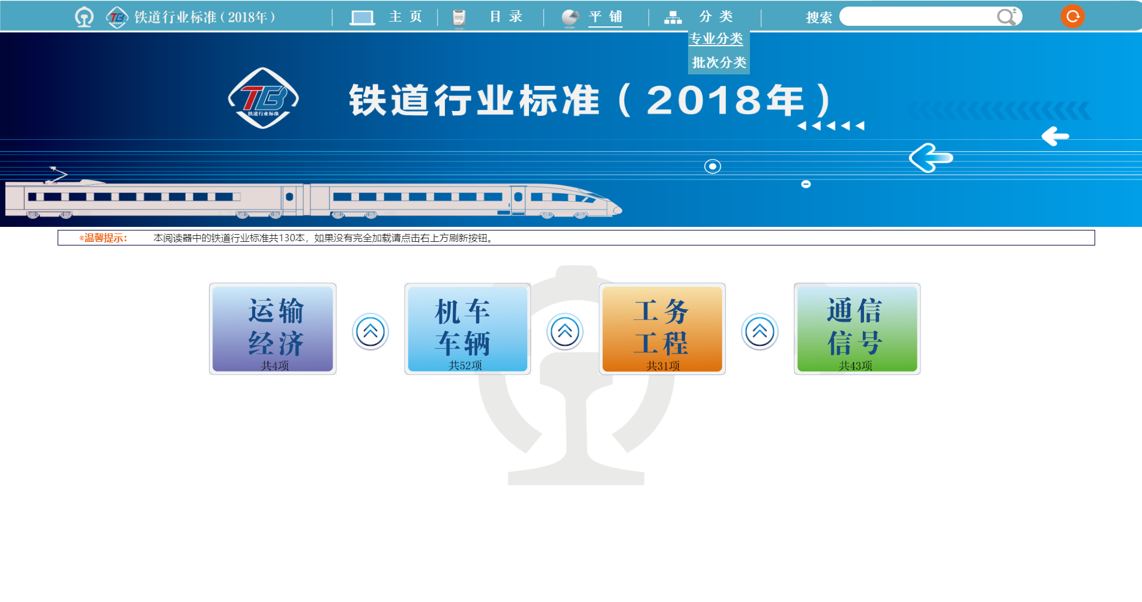Click the 铁道行业标准（2018年）title in the top bar
Screen dimensions: 1142x602
coord(205,17)
